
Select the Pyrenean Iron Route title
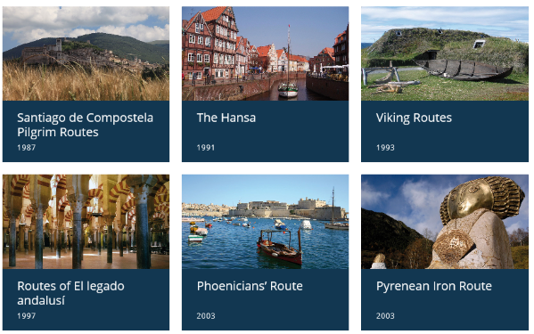point(434,287)
